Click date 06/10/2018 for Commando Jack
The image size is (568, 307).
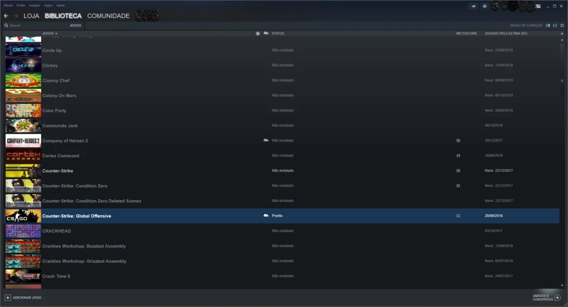494,126
